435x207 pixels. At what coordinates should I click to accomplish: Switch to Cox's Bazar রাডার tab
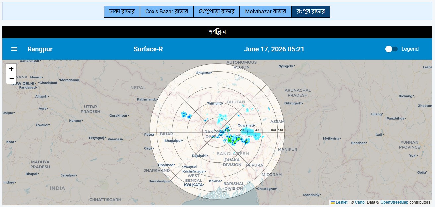pos(166,12)
